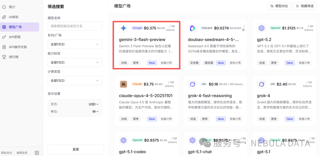
Task: Open the 计费类型 dropdown
Action: point(75,81)
